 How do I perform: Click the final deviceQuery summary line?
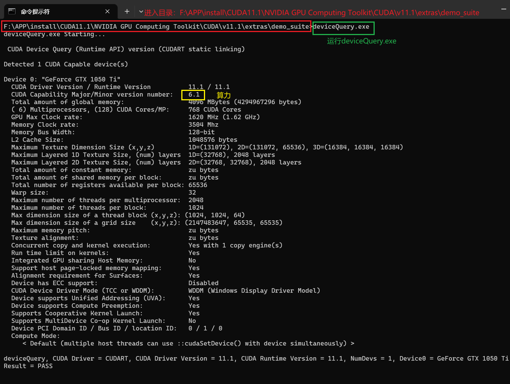tap(256, 359)
